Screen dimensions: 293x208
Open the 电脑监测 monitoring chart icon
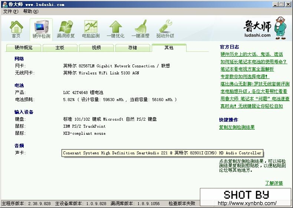coord(91,29)
